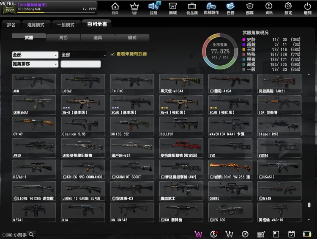Select the 黑天使-M16A4 weapon card
The height and width of the screenshot is (239, 317).
click(181, 83)
